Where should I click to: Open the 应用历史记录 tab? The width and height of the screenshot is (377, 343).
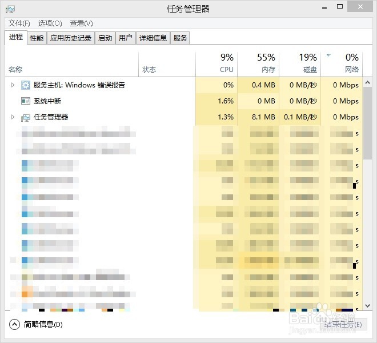[x=71, y=38]
